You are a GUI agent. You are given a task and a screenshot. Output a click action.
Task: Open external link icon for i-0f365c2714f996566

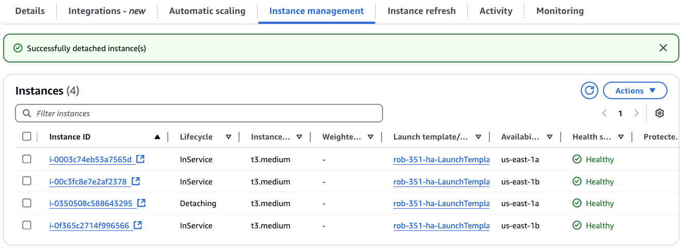click(138, 226)
